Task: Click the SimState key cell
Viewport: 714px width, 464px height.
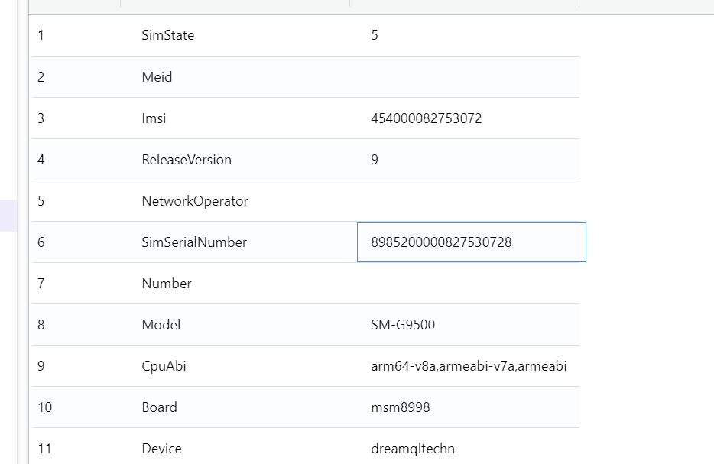Action: pyautogui.click(x=168, y=35)
